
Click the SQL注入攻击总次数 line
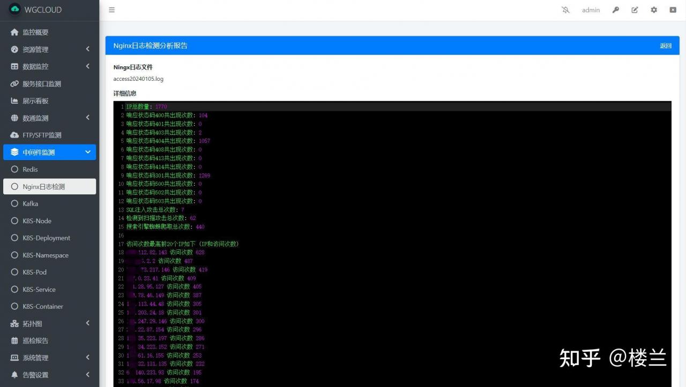(x=155, y=209)
